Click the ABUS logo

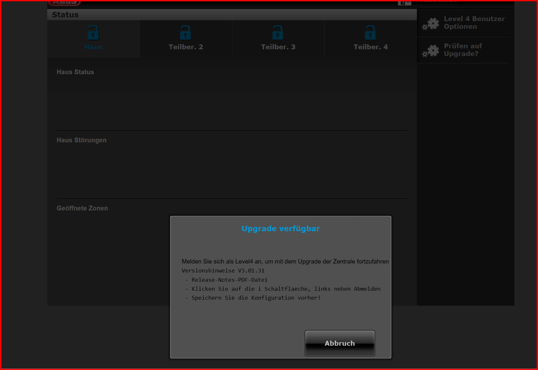(65, 3)
